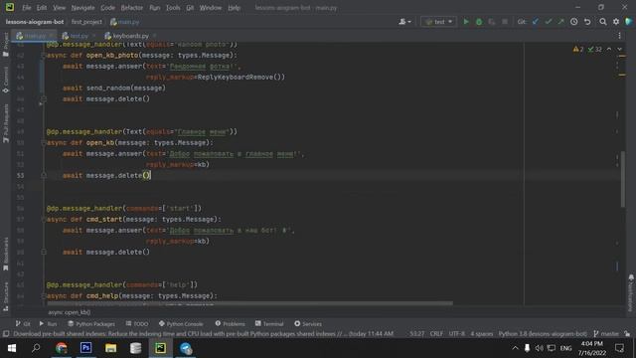Open the Problems tool window
This screenshot has width=636, height=358.
tap(231, 323)
